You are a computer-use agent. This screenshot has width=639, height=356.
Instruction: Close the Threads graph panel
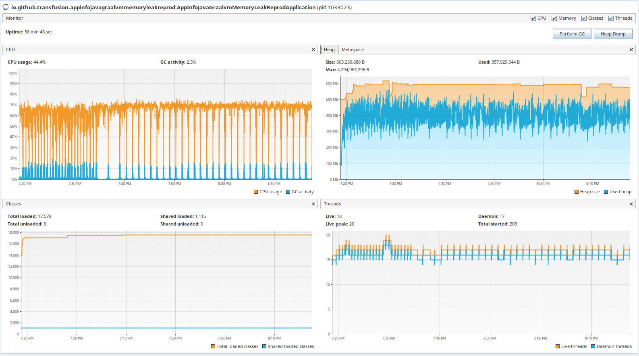[631, 204]
